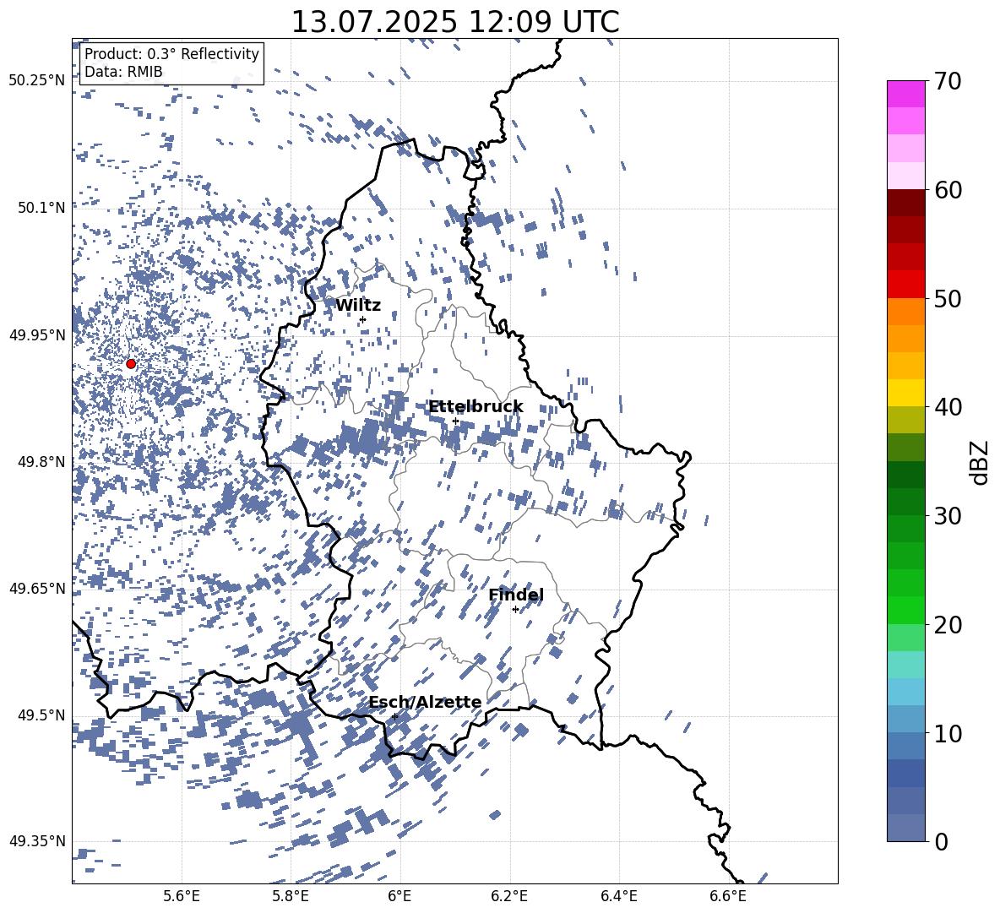1000x913 pixels.
Task: Click the 50.25°N latitude label
Action: 38,81
